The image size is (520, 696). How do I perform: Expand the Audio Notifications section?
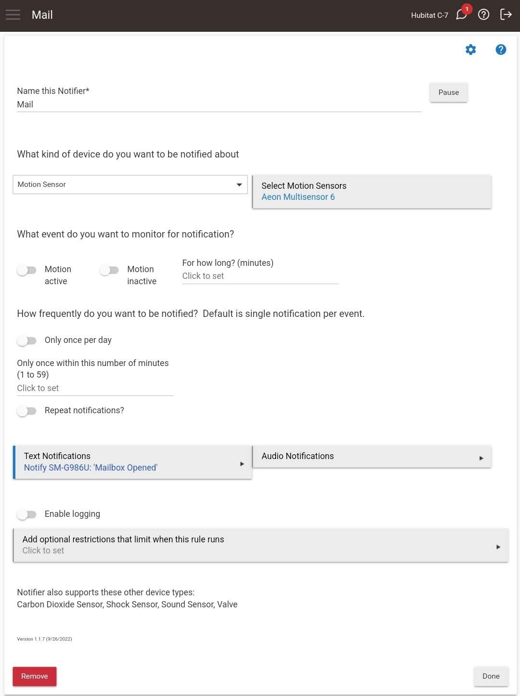pyautogui.click(x=372, y=456)
